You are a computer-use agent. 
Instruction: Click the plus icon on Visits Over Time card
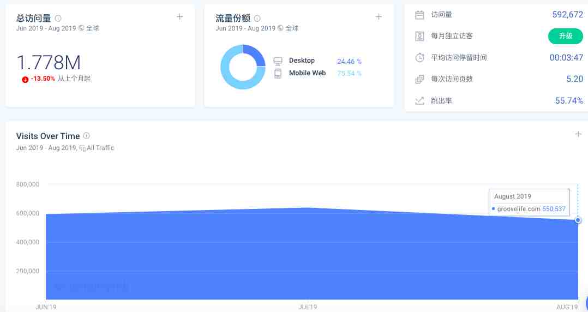(578, 134)
